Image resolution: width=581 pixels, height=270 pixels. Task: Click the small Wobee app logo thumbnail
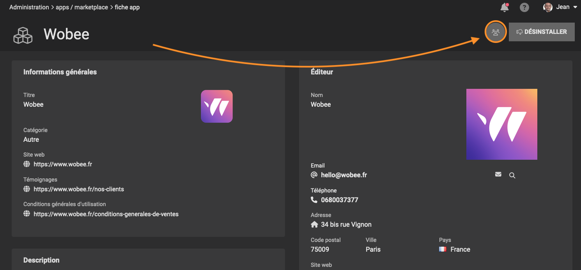tap(217, 106)
